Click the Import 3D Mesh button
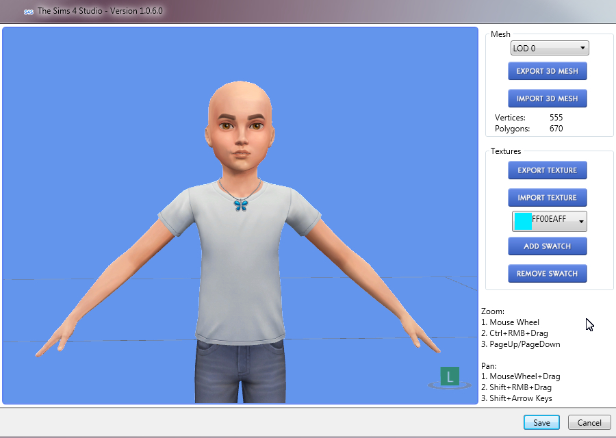616x438 pixels. [548, 98]
